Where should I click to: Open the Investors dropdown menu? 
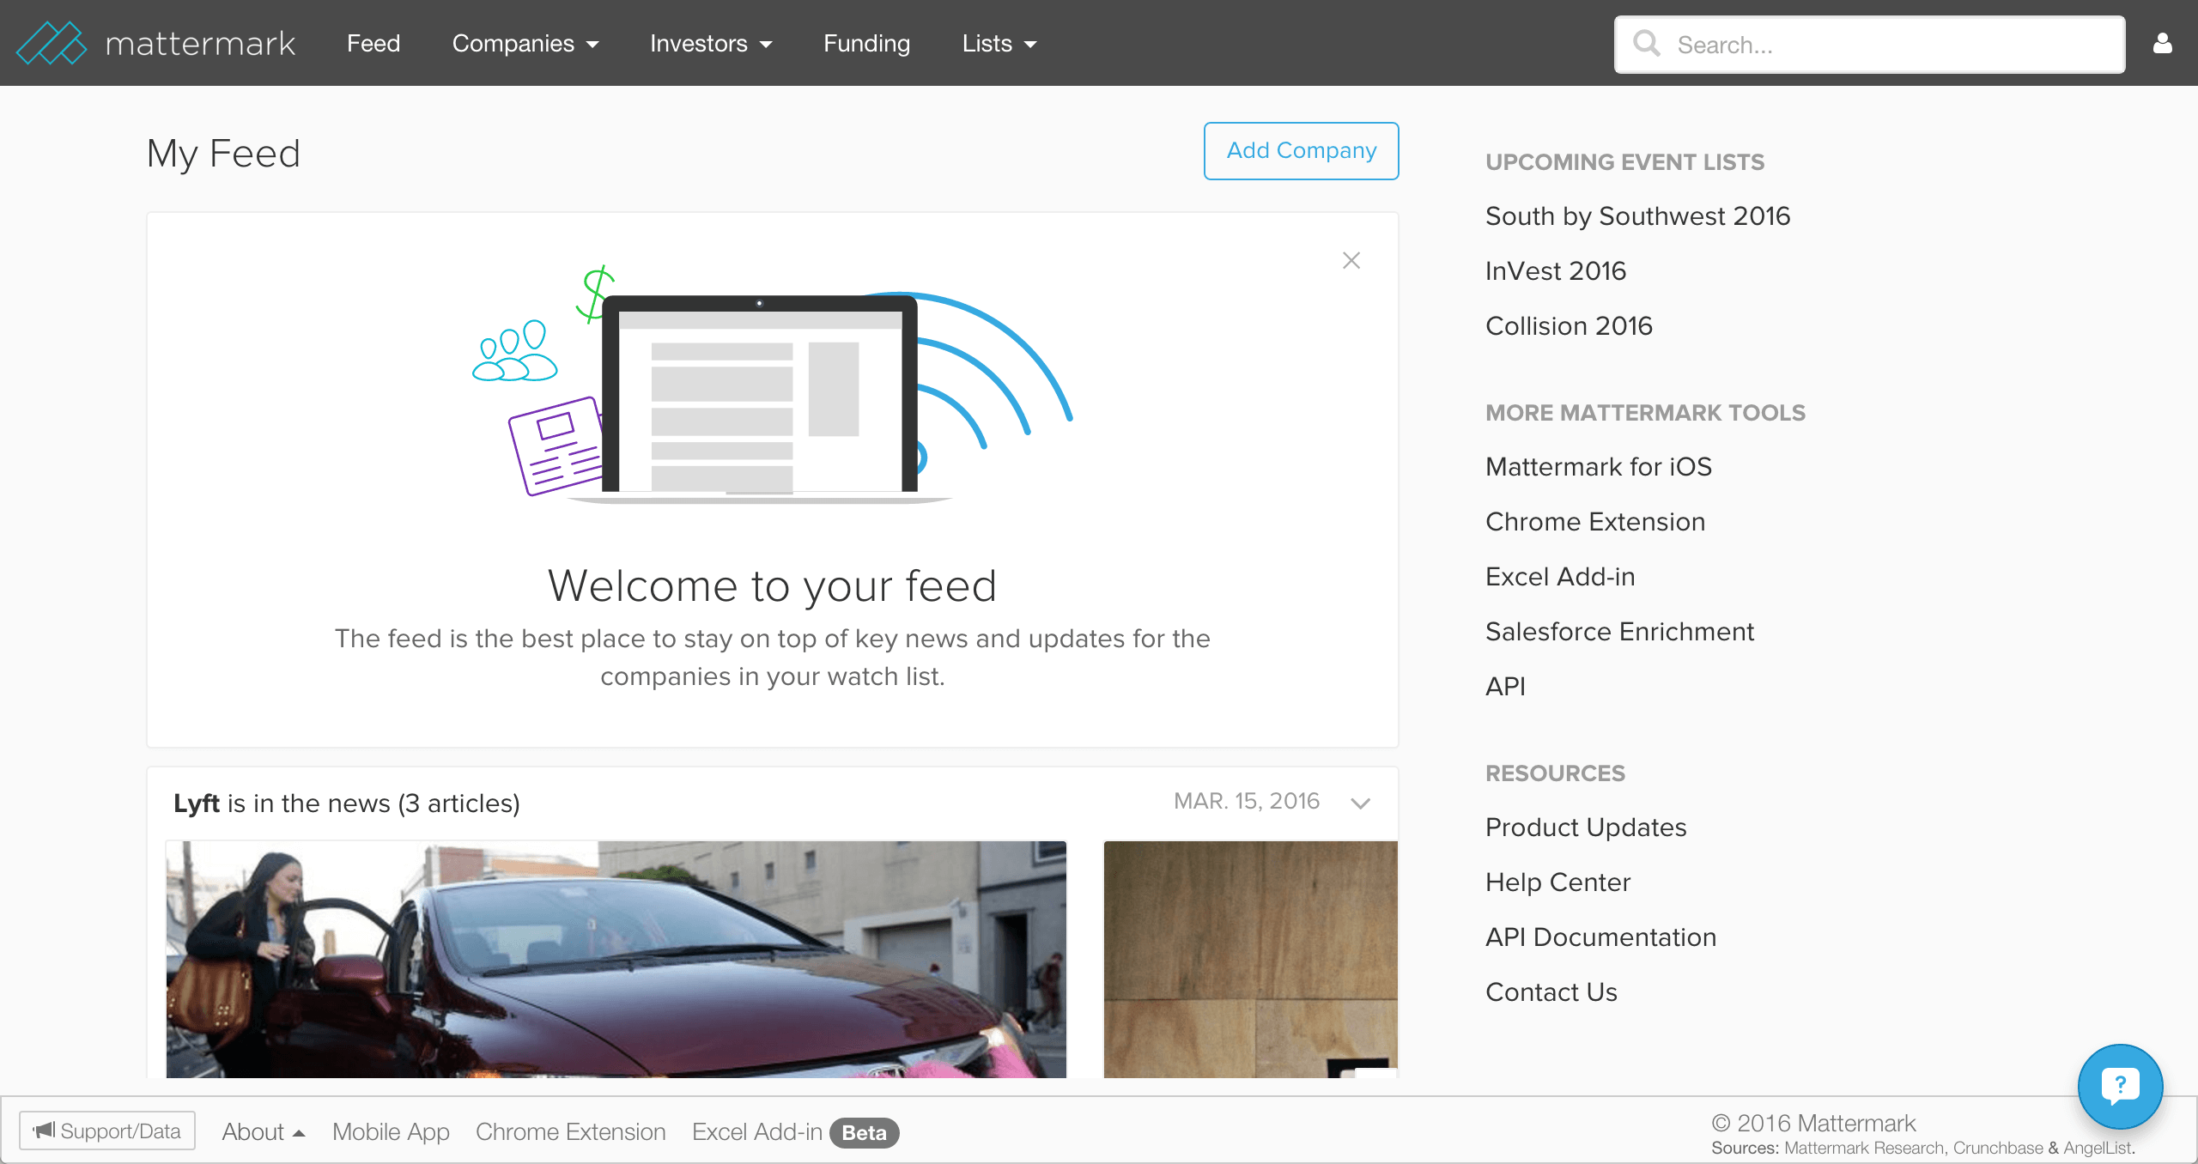point(711,43)
